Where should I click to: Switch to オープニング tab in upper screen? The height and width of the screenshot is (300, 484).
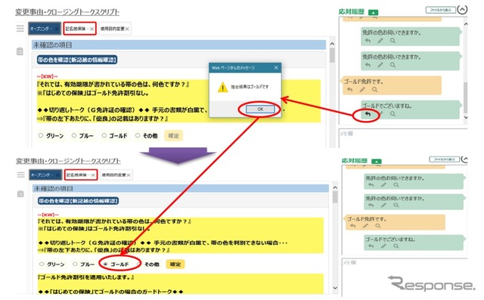45,29
